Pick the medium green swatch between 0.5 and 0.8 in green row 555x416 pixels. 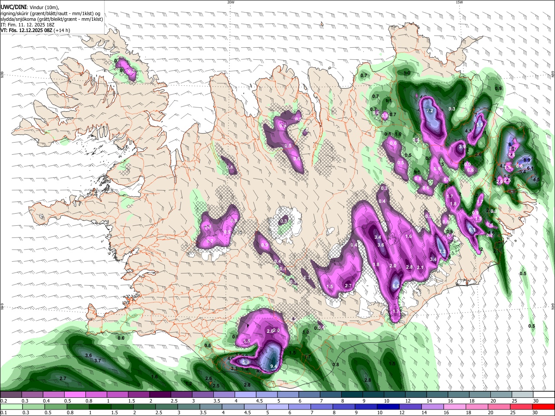(x=55, y=407)
